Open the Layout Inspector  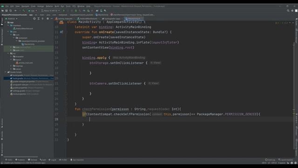click(285, 160)
